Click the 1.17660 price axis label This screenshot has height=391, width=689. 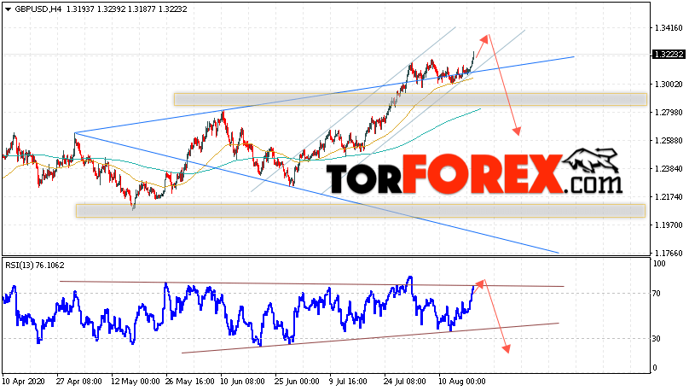pos(669,254)
